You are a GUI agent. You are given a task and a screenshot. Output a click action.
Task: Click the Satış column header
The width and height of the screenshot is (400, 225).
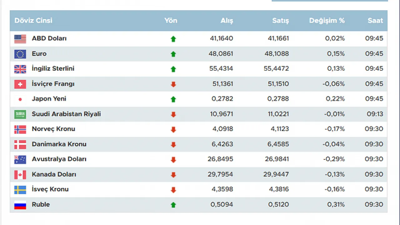coord(280,21)
